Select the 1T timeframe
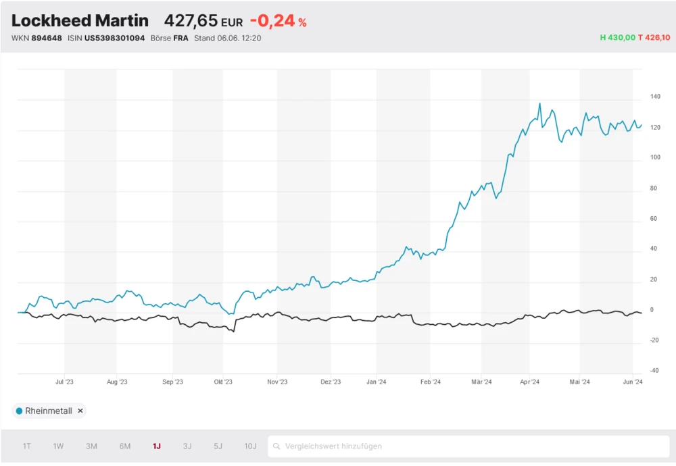The height and width of the screenshot is (466, 676). click(x=27, y=446)
